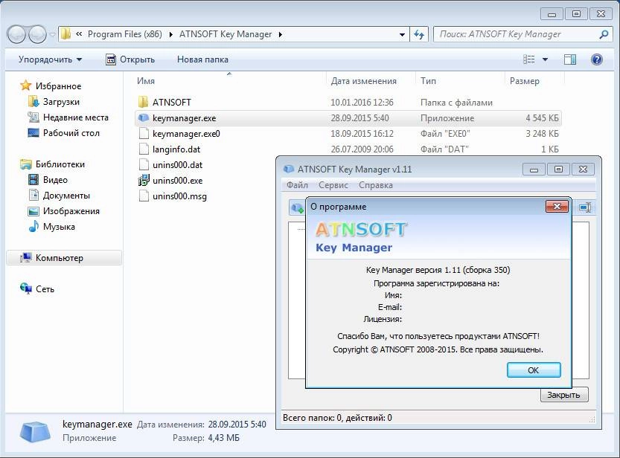Open recent locations dropdown beside navigation arrows

tap(52, 35)
